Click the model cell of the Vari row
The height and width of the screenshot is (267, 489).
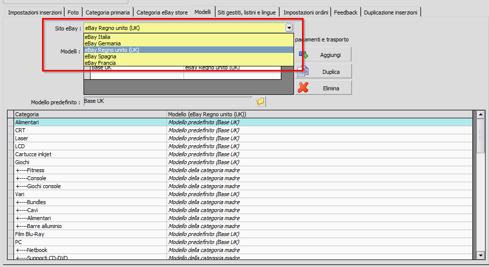click(x=319, y=194)
